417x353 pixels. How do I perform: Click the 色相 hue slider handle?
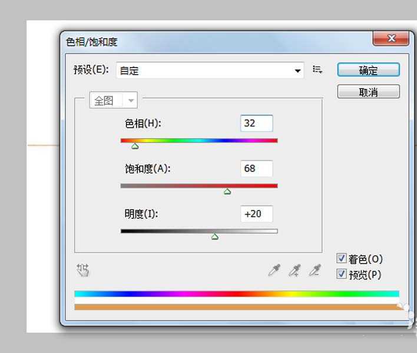[x=135, y=146]
